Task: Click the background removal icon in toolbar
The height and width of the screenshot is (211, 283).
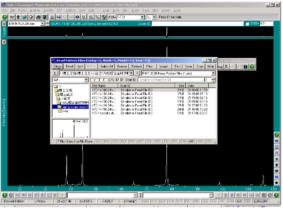Action: 58,17
